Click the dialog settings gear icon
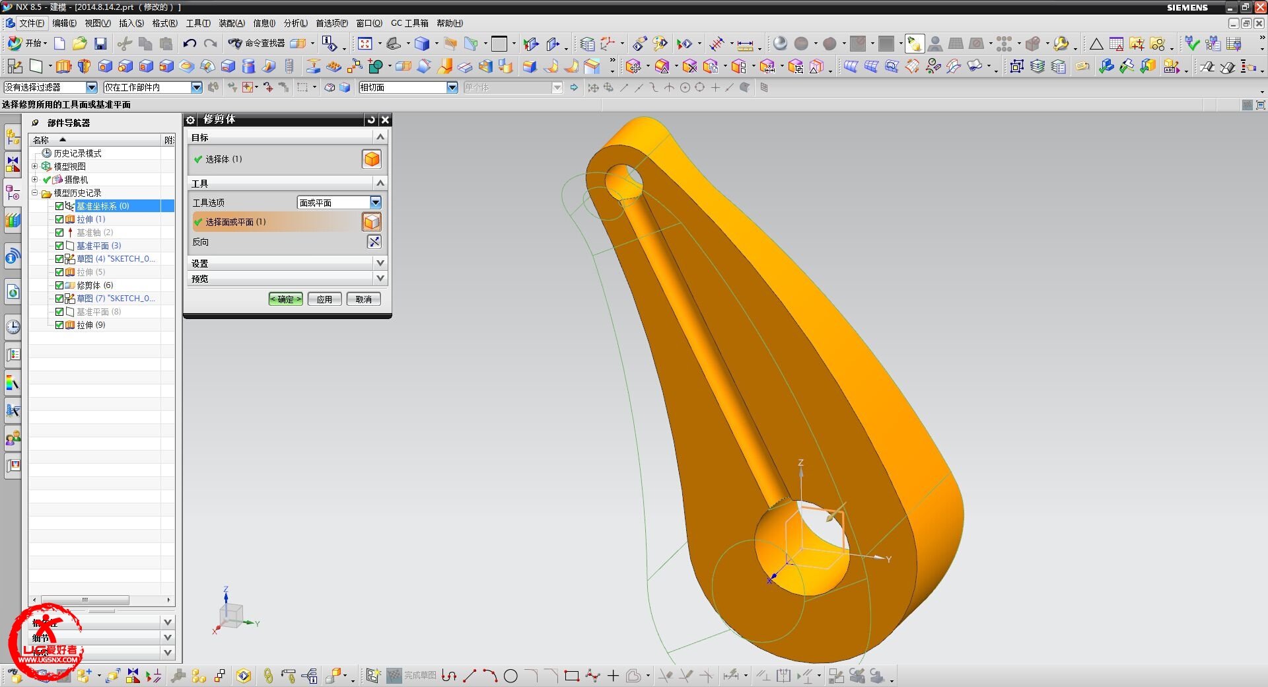The height and width of the screenshot is (687, 1268). click(190, 120)
